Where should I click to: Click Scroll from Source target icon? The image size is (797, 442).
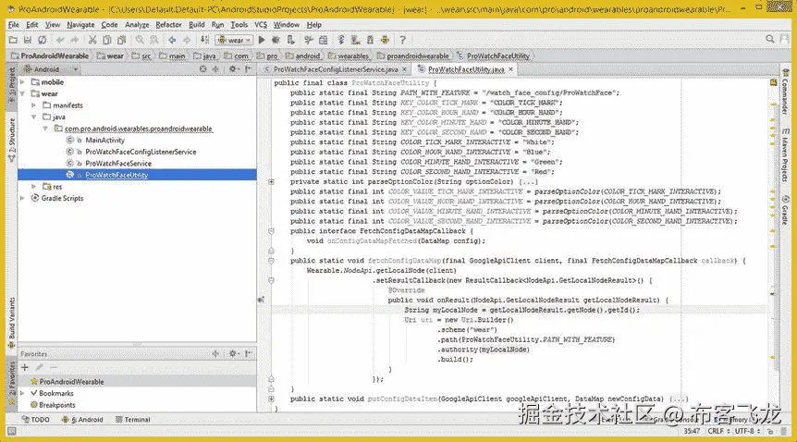[x=202, y=68]
